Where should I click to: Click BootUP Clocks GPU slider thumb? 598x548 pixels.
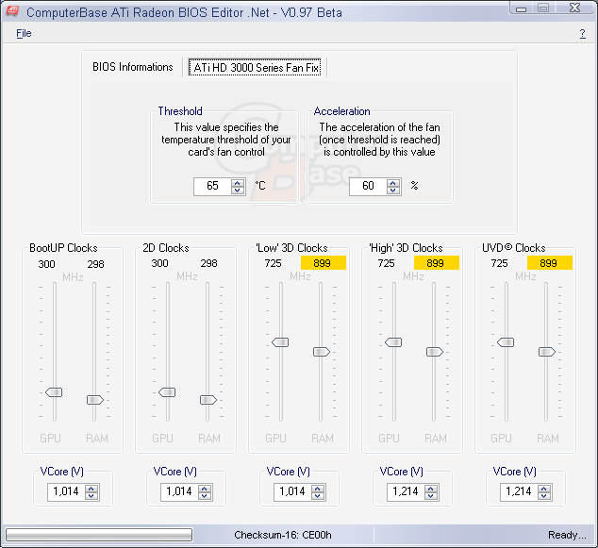[x=54, y=392]
